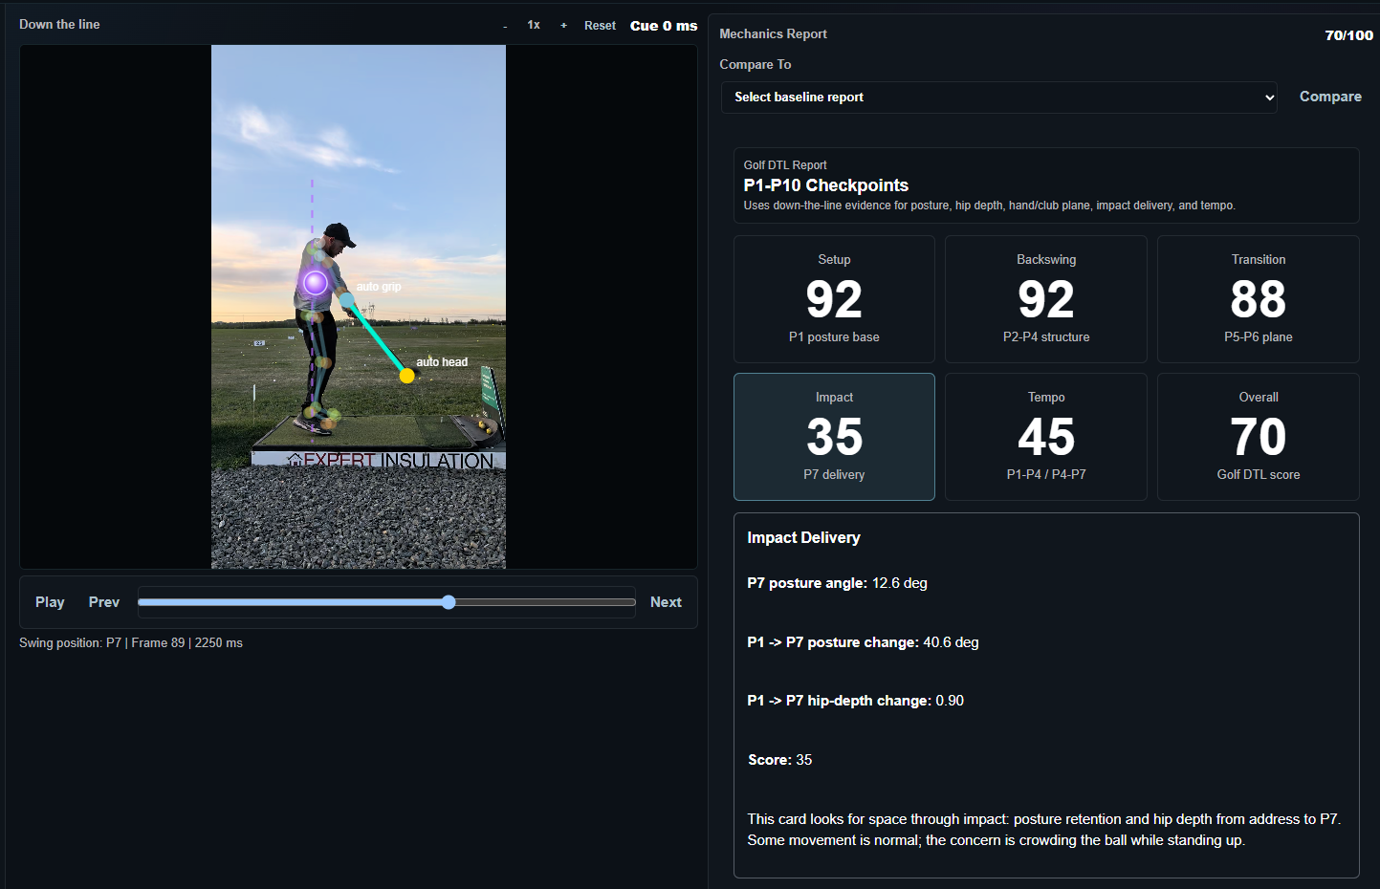Click the Down the line view label
The image size is (1380, 889).
click(x=59, y=24)
